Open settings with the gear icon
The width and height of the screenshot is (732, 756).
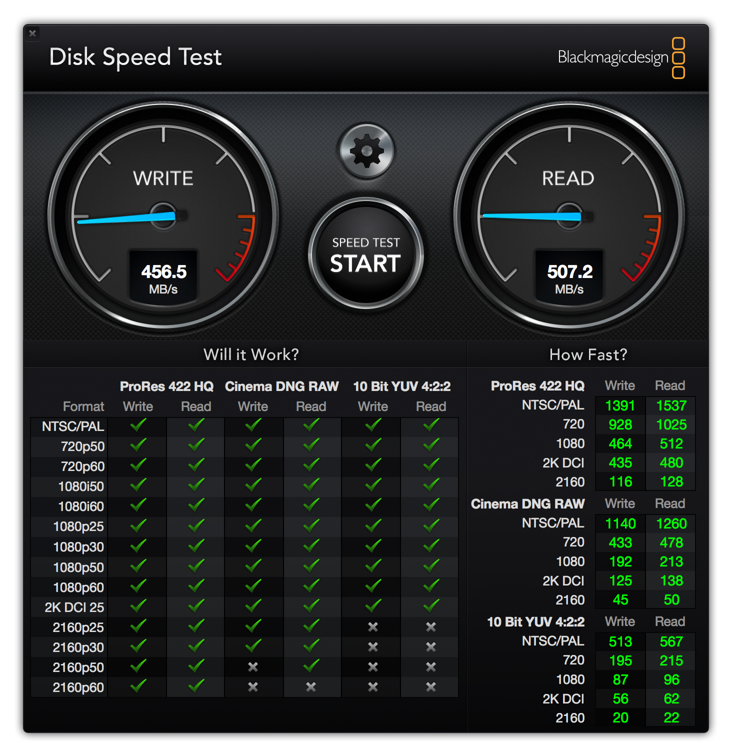click(x=366, y=151)
